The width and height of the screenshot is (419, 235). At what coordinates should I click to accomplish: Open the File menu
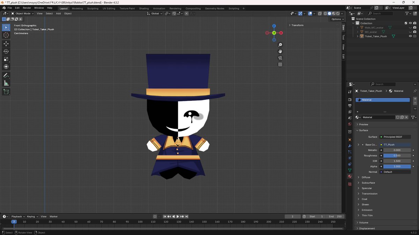(x=9, y=8)
